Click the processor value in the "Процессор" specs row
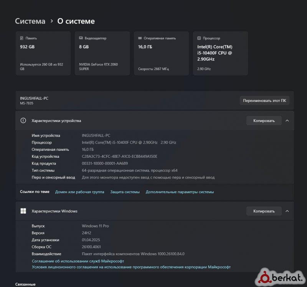Viewport: 307px width, 287px height. coord(129,142)
